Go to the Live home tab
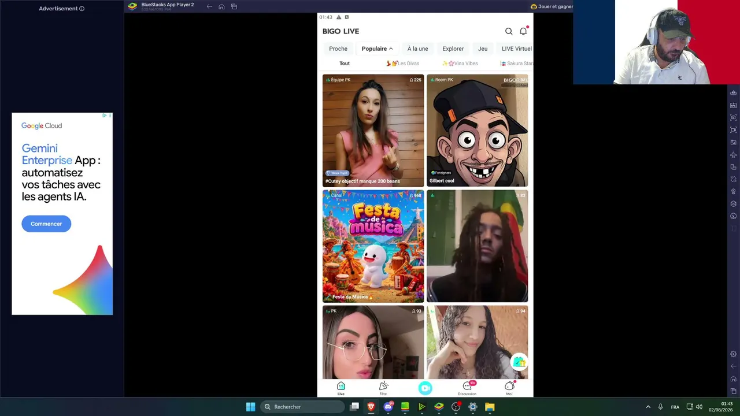This screenshot has width=740, height=416. click(x=341, y=388)
